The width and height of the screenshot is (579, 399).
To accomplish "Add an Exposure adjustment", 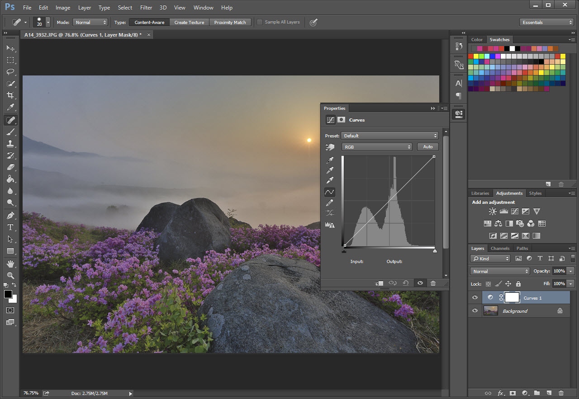I will pyautogui.click(x=526, y=211).
